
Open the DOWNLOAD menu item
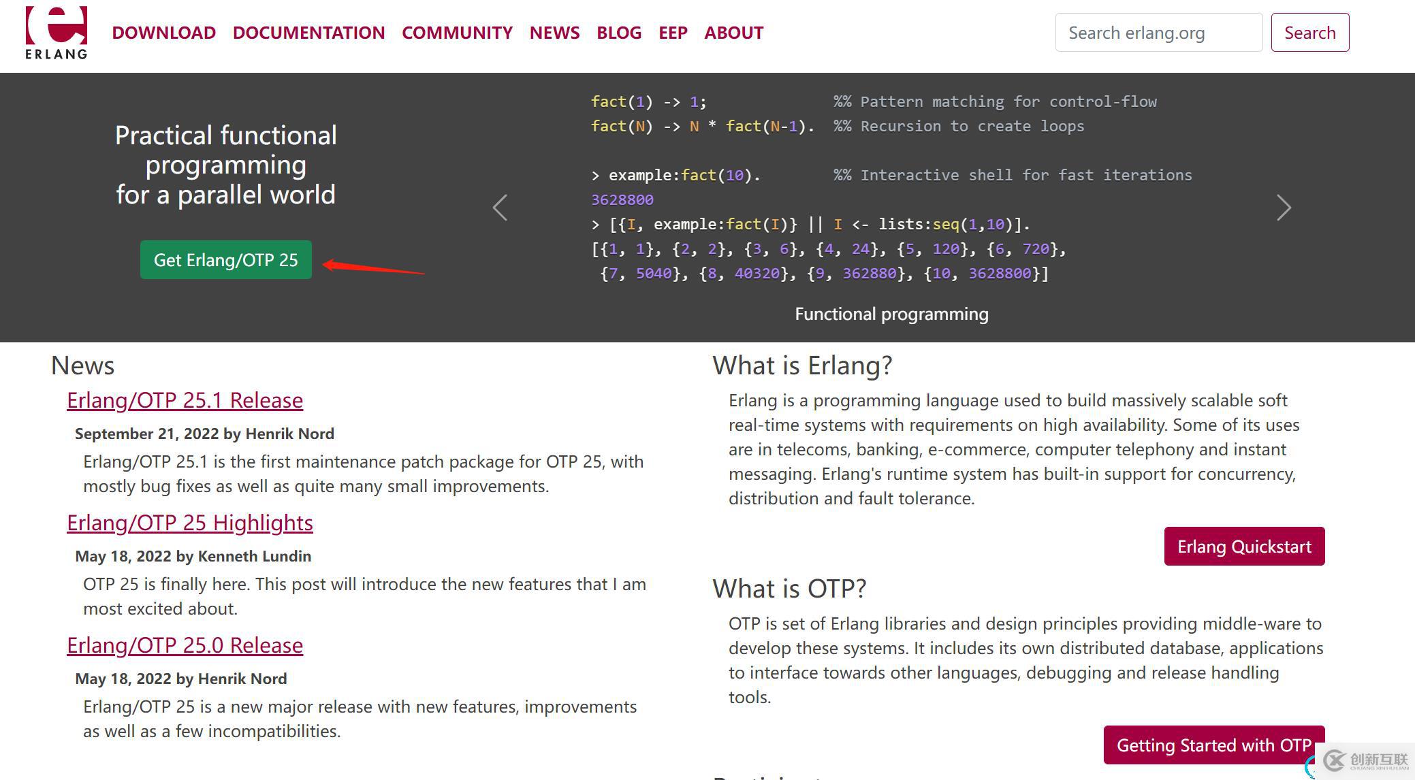tap(163, 33)
